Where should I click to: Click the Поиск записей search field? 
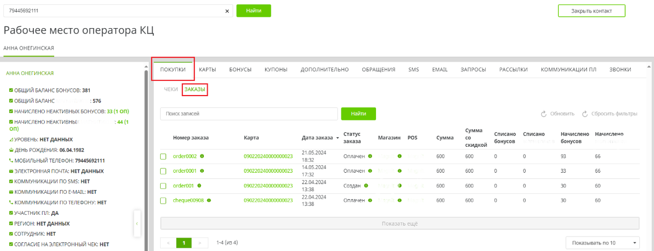click(x=248, y=114)
